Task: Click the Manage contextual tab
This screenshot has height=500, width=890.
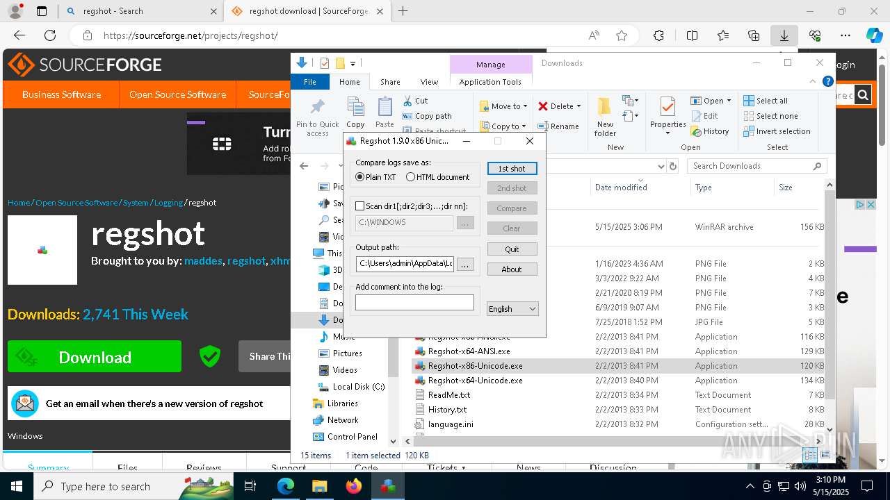Action: pos(491,65)
